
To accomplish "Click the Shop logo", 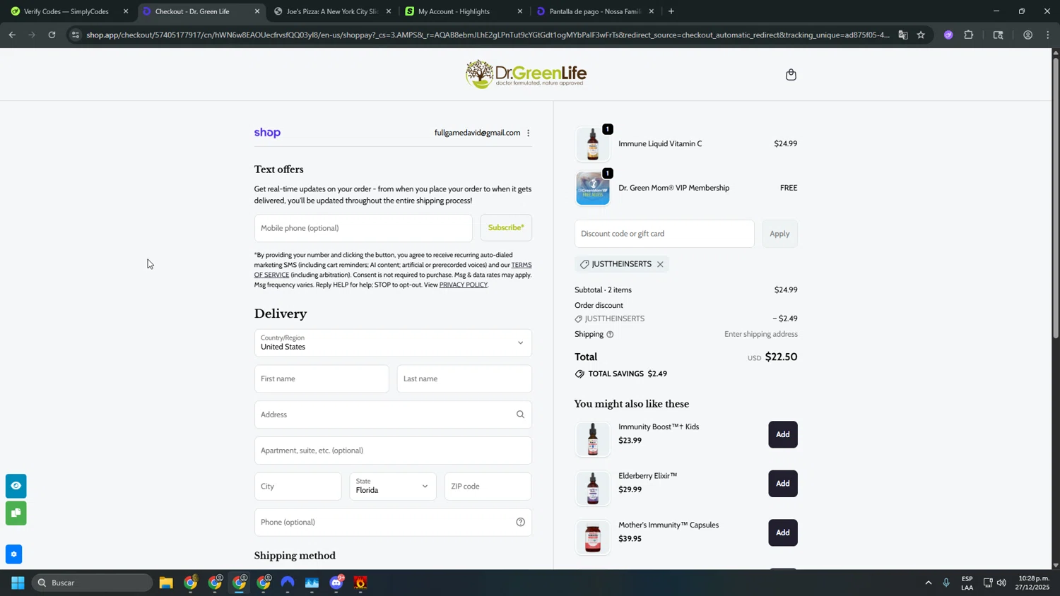I will tap(267, 133).
